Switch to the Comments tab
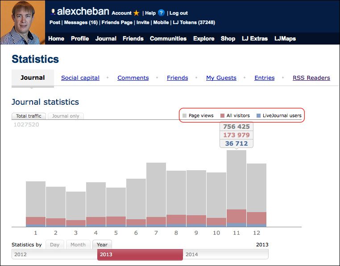Image resolution: width=340 pixels, height=266 pixels. click(133, 78)
